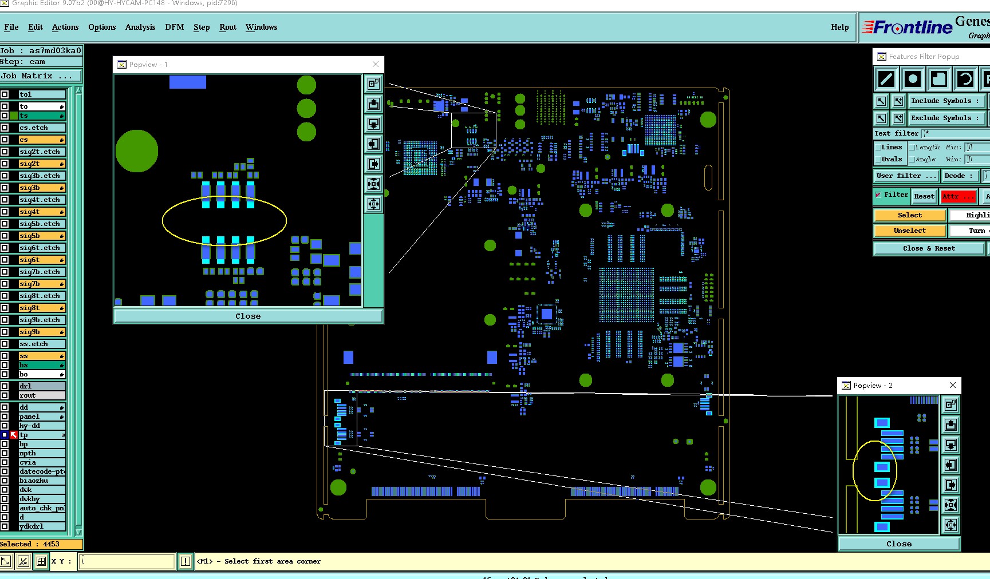Open the Analysis menu
Image resolution: width=990 pixels, height=579 pixels.
point(140,27)
